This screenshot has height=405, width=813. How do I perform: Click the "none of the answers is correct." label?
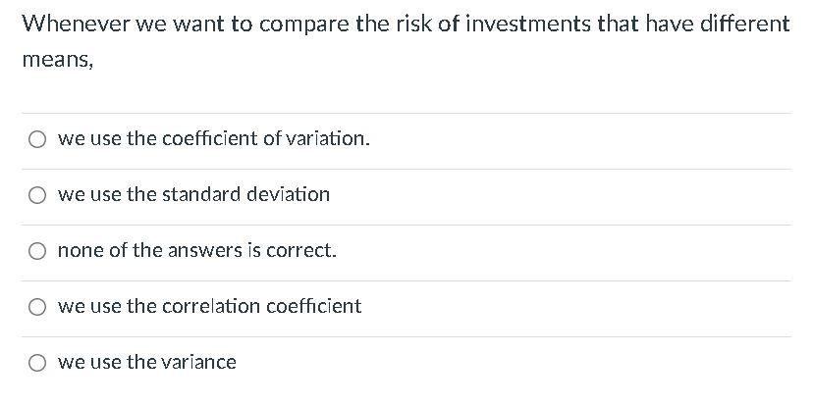tap(196, 250)
